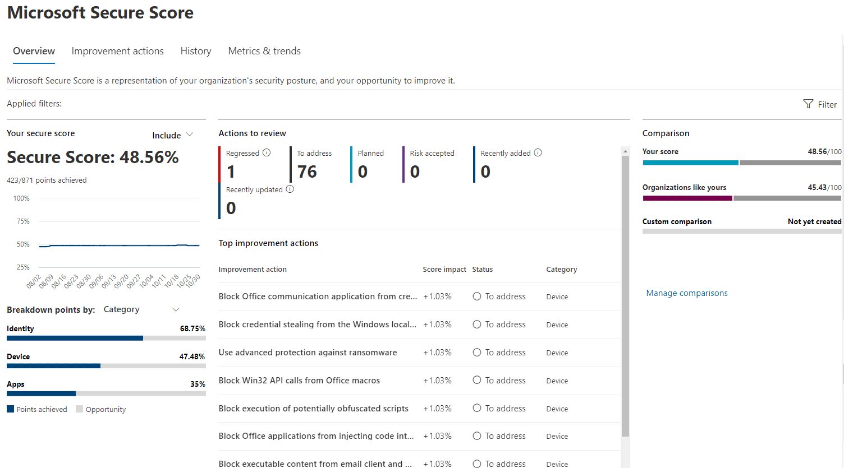Click the info icon beside Recently updated
The width and height of the screenshot is (844, 468).
pyautogui.click(x=290, y=189)
